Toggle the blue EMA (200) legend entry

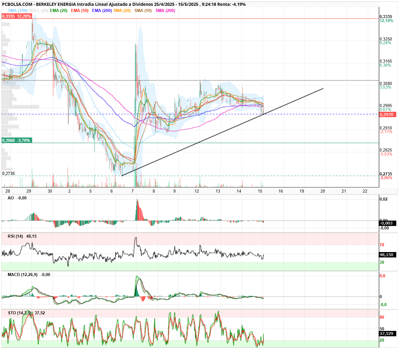pos(102,10)
